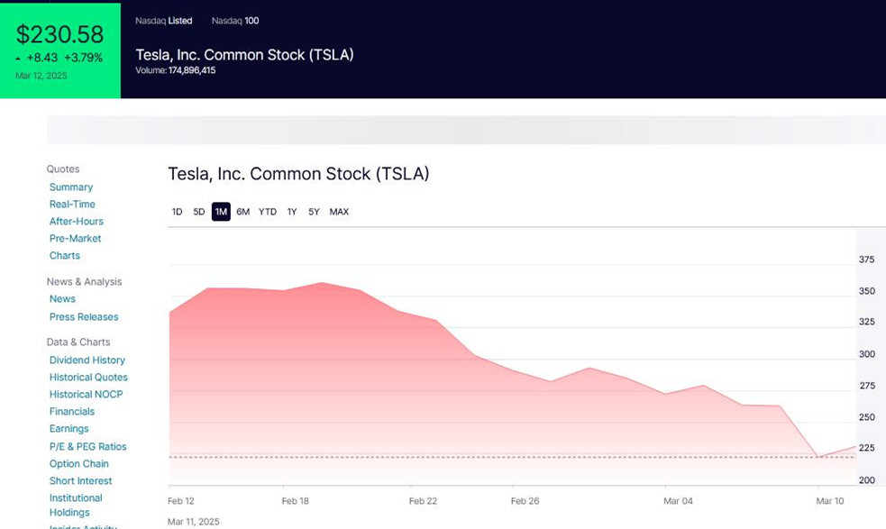Show the YTD chart range
This screenshot has height=529, width=886.
pos(268,212)
